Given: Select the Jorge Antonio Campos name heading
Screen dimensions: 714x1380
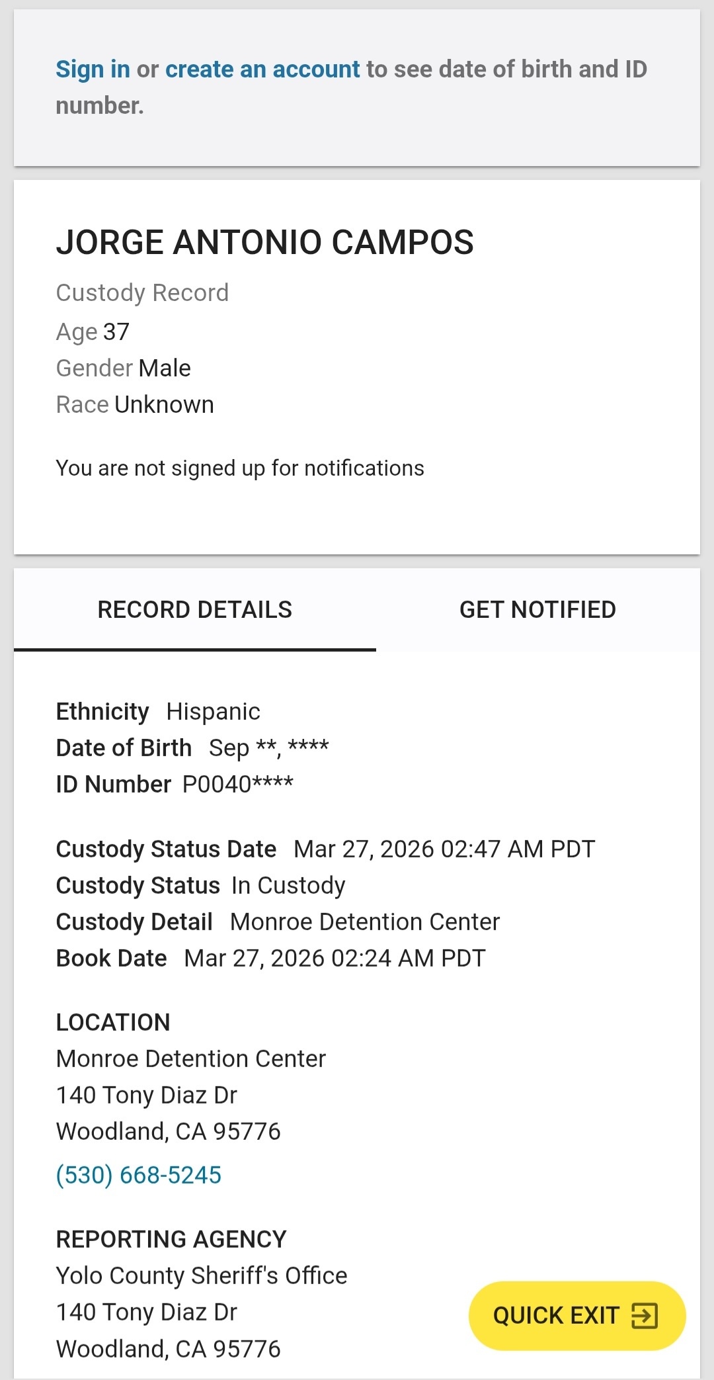Looking at the screenshot, I should tap(264, 242).
